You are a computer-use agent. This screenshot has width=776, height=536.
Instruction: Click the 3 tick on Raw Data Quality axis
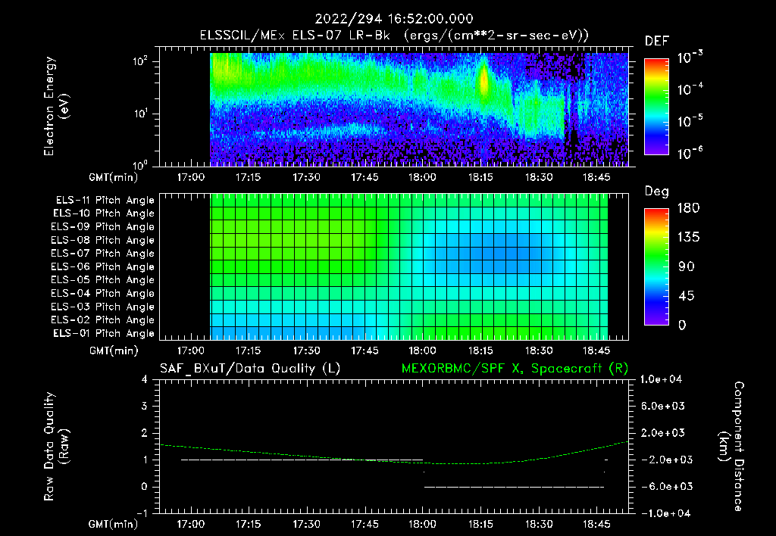pyautogui.click(x=145, y=407)
